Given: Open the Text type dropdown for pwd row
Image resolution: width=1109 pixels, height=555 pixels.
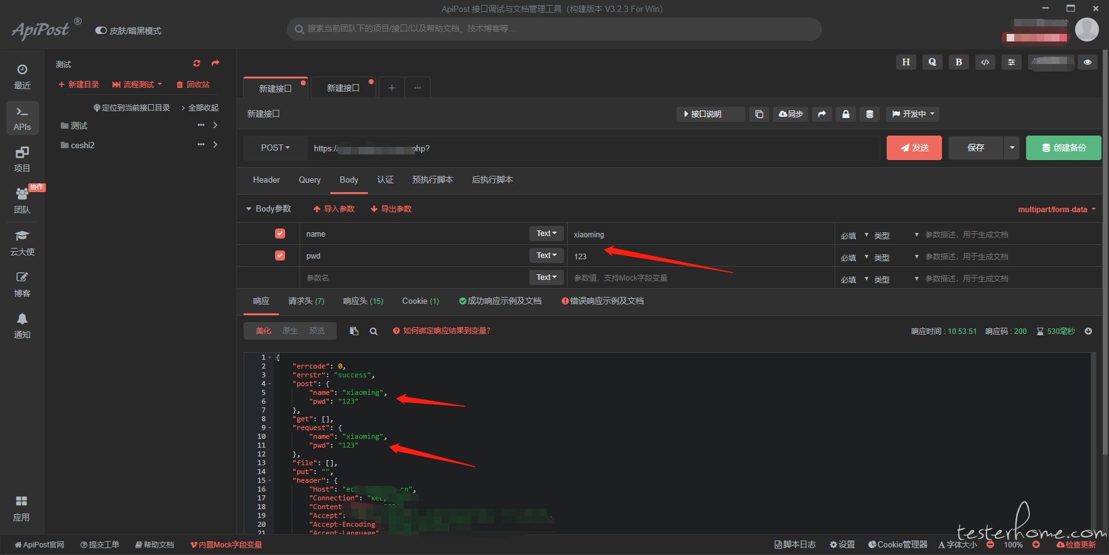Looking at the screenshot, I should point(546,256).
